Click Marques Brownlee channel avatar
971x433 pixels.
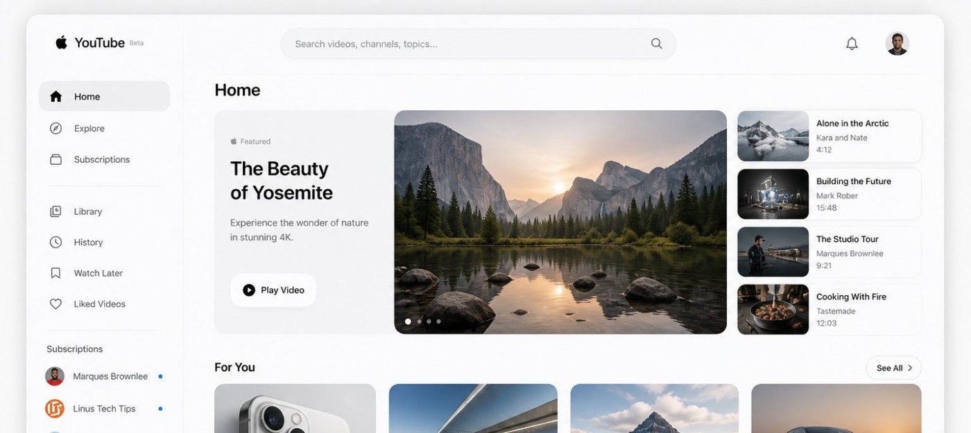pos(55,376)
